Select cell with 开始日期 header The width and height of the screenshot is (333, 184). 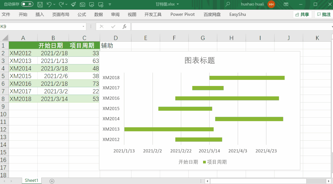click(x=53, y=45)
